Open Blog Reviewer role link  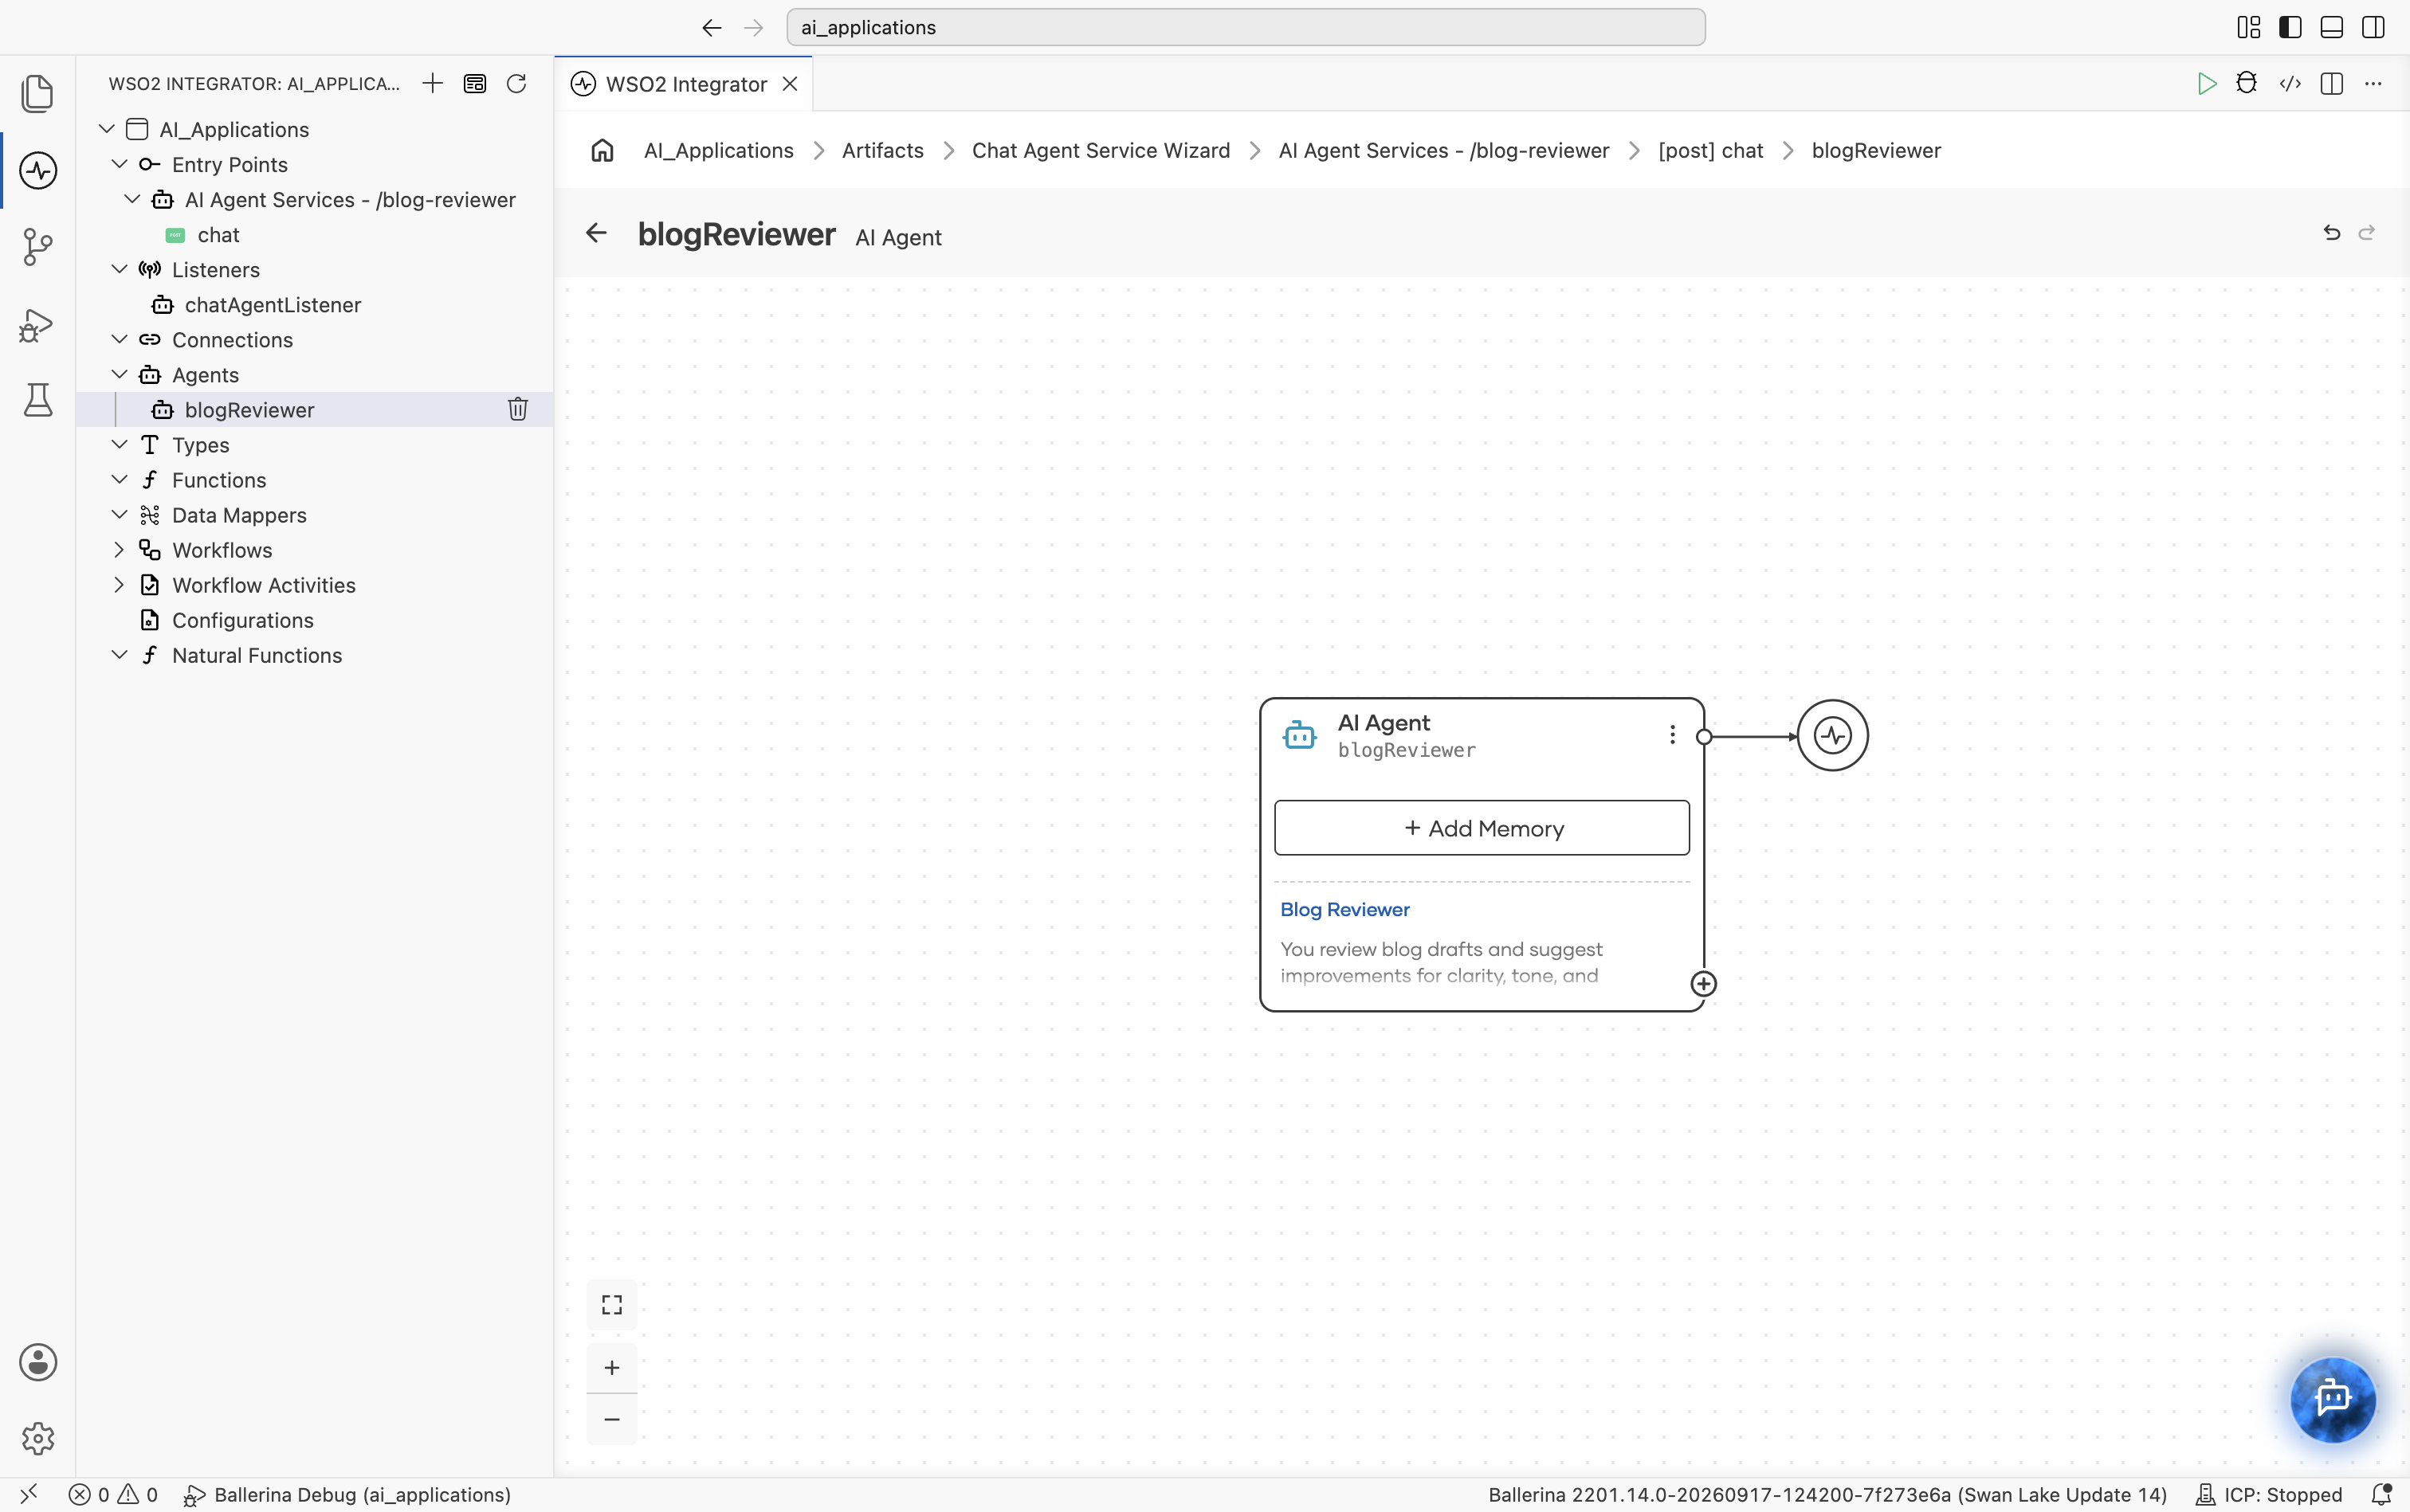(x=1344, y=909)
